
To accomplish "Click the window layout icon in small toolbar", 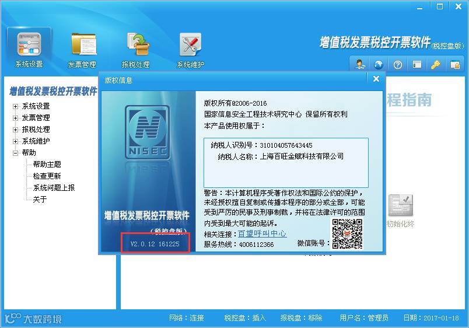I will pos(416,64).
